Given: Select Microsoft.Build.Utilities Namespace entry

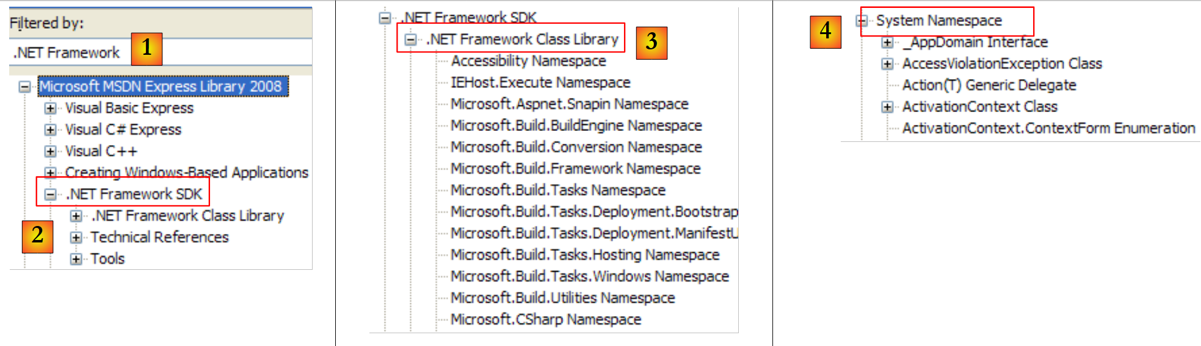Looking at the screenshot, I should [x=562, y=298].
